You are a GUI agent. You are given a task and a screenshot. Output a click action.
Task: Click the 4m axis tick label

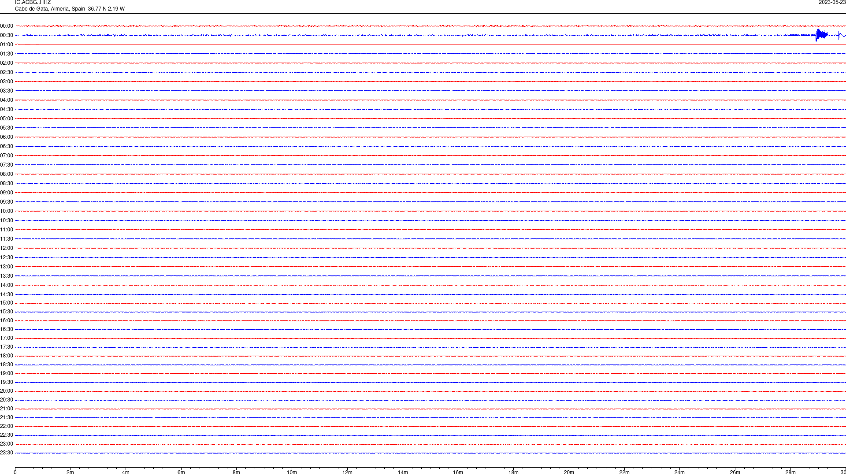(x=126, y=472)
